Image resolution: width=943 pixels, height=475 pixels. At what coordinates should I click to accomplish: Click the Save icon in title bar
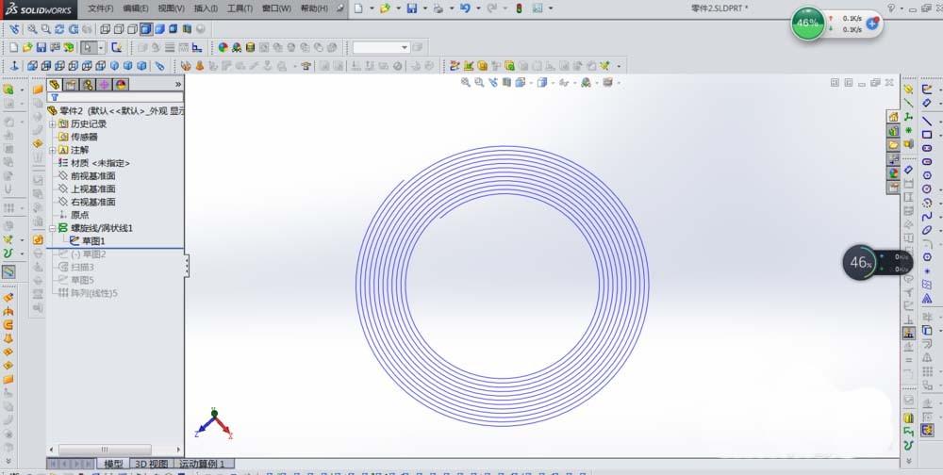[412, 8]
